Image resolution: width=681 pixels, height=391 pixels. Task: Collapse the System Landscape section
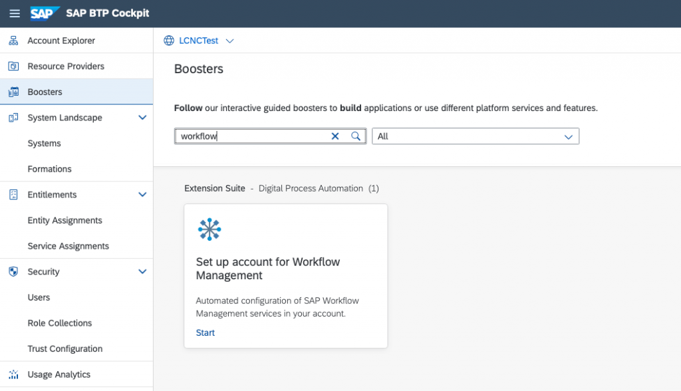coord(142,117)
